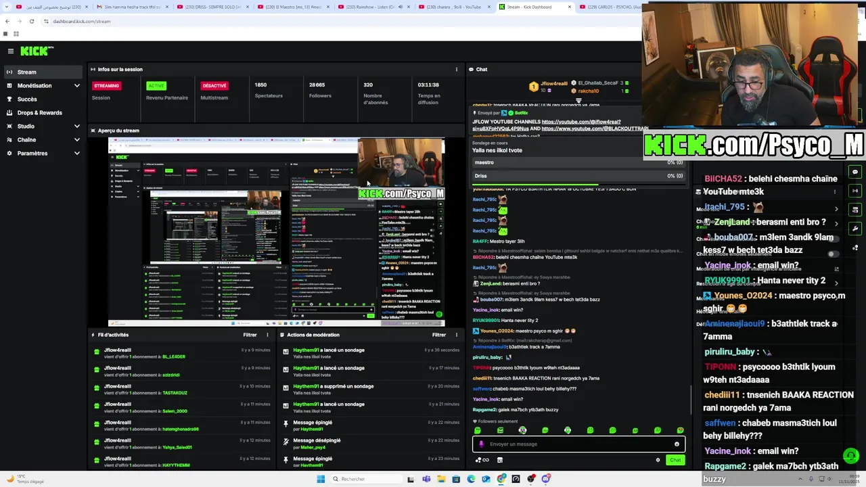Click the stream preview thumbnail
This screenshot has width=866, height=487.
click(x=277, y=232)
